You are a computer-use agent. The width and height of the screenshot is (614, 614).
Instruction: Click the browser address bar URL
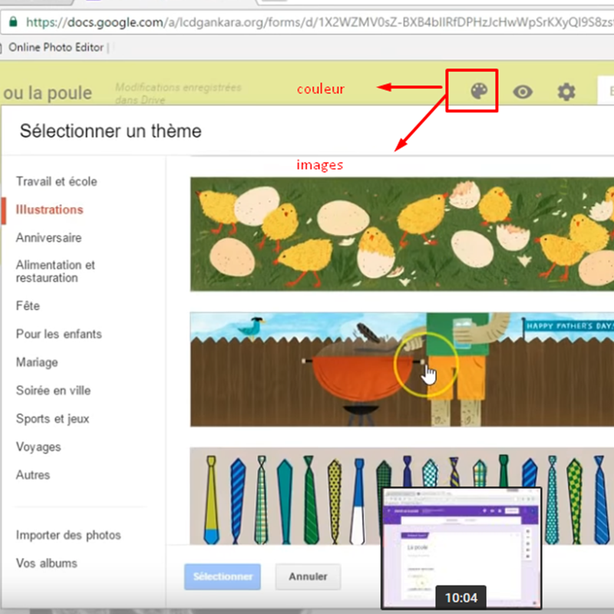tap(319, 22)
